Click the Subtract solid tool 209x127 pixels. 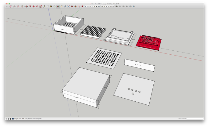click(127, 6)
